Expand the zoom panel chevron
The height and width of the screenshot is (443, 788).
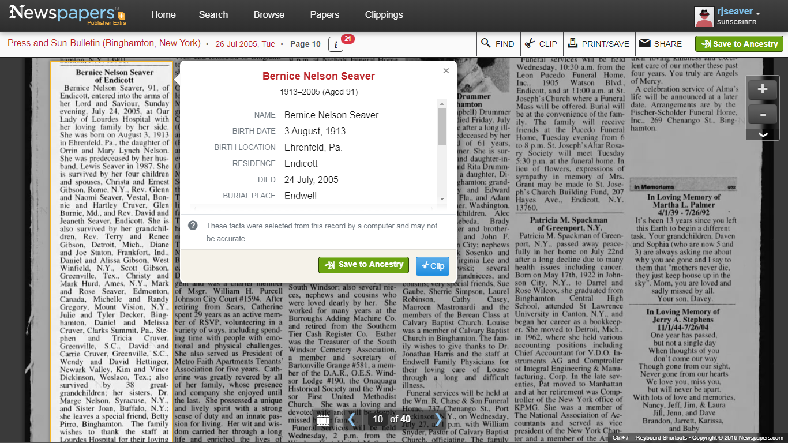tap(763, 134)
